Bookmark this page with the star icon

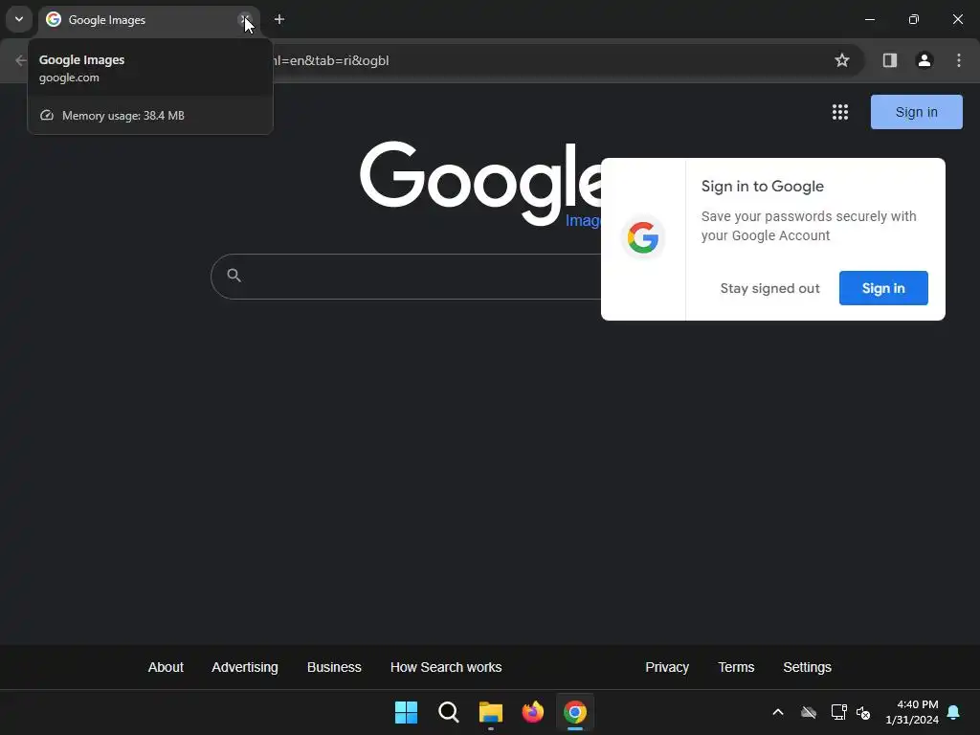842,60
